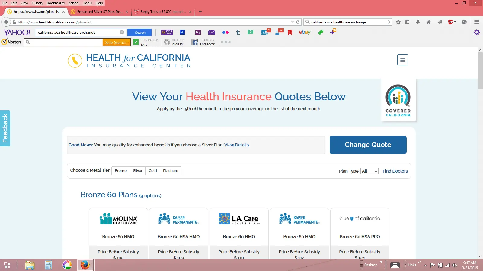Image resolution: width=483 pixels, height=271 pixels.
Task: Expand Norton toolbar more options dots
Action: (226, 42)
